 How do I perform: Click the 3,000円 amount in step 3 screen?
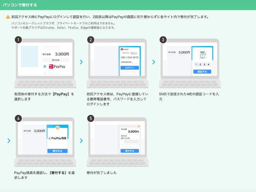[184, 52]
